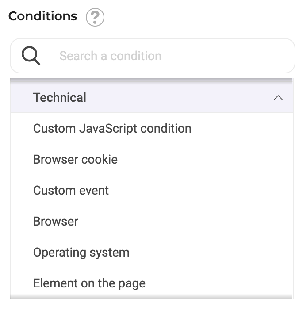Click inside the condition search box placeholder
307x314 pixels.
tap(110, 56)
